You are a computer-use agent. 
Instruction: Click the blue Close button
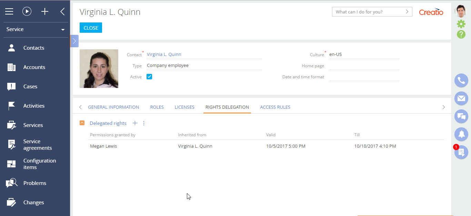[91, 28]
